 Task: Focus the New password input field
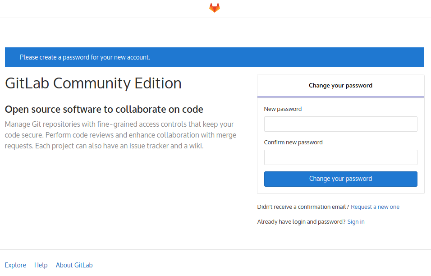point(340,124)
